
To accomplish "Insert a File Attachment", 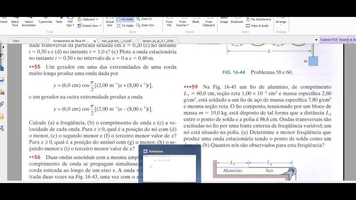I will (x=258, y=19).
